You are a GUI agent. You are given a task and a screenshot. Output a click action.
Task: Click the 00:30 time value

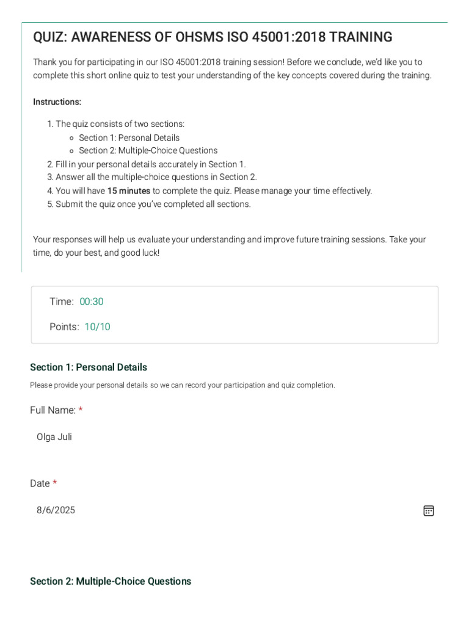tap(92, 302)
